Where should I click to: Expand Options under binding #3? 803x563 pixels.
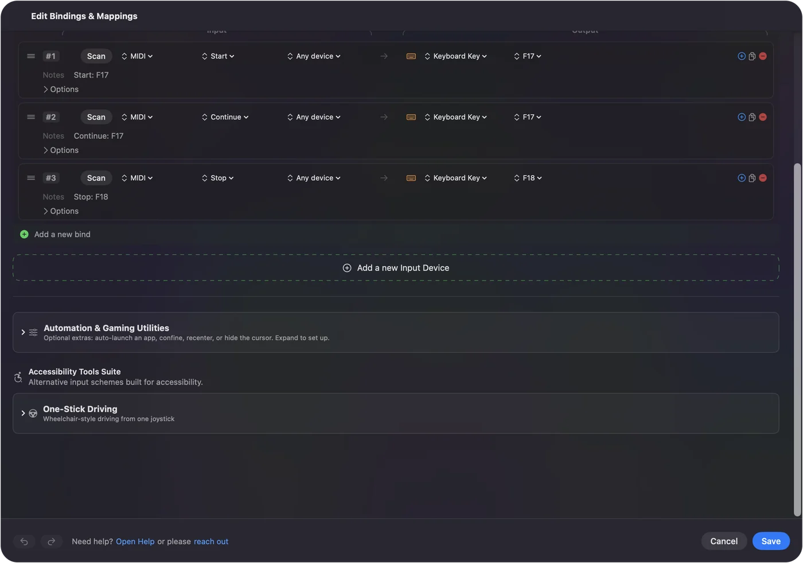[x=61, y=211]
